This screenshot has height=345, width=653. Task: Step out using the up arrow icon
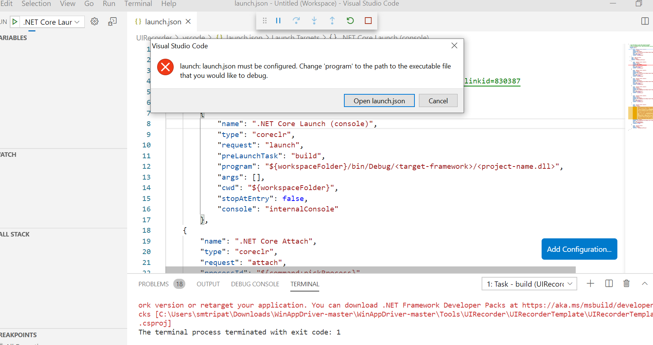[332, 21]
